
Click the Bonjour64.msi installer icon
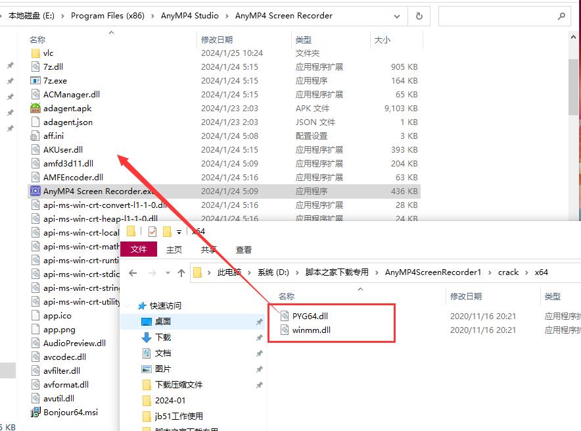click(x=35, y=412)
